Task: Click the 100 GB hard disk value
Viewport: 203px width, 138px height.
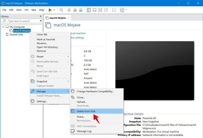Action: point(88,61)
